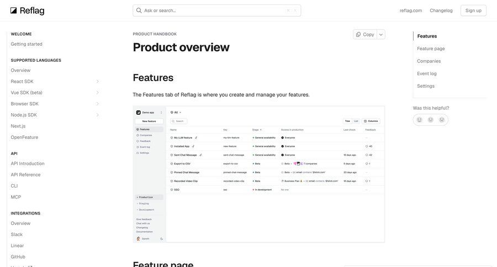Image resolution: width=497 pixels, height=267 pixels.
Task: Open the reflag.com link
Action: tap(411, 10)
